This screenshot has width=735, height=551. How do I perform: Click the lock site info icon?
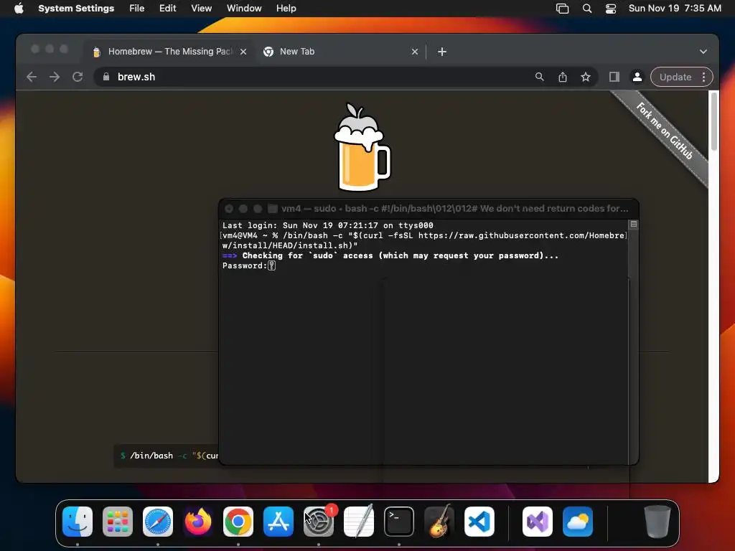[x=106, y=77]
